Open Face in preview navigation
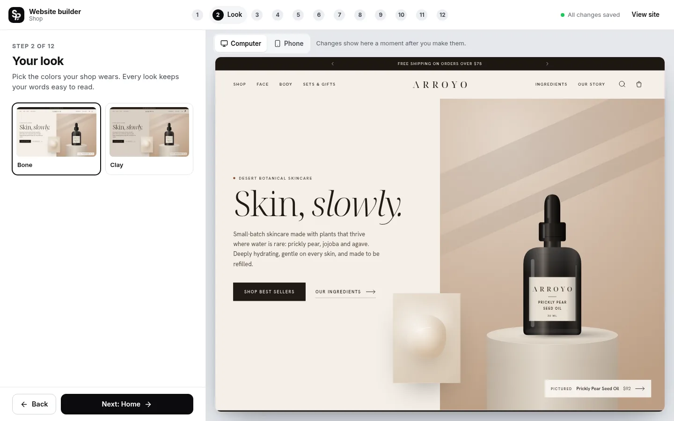The width and height of the screenshot is (674, 421). 263,85
